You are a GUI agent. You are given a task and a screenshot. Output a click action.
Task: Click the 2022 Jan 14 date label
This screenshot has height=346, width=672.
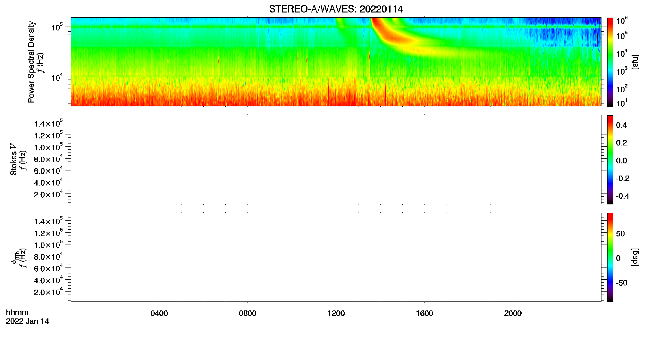coord(28,321)
